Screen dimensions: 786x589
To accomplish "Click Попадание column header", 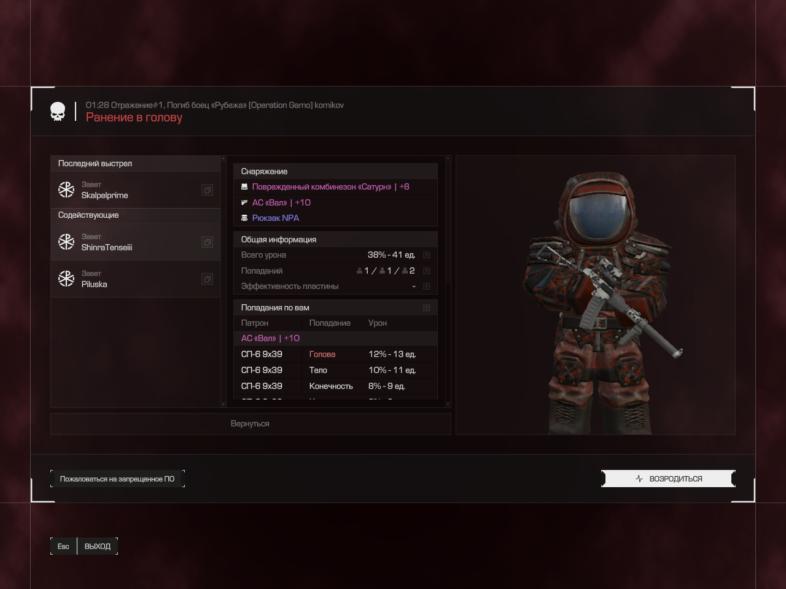I will click(330, 323).
